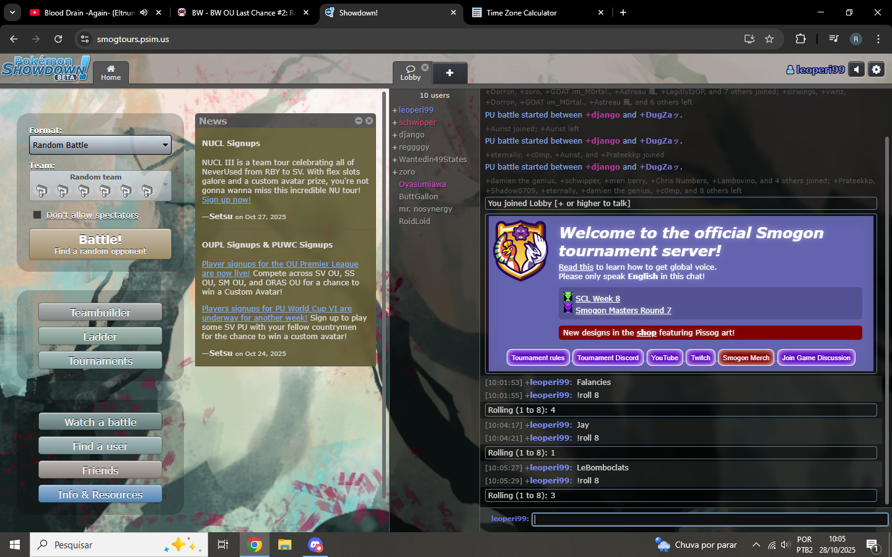
Task: Click the address bar URL
Action: (133, 39)
